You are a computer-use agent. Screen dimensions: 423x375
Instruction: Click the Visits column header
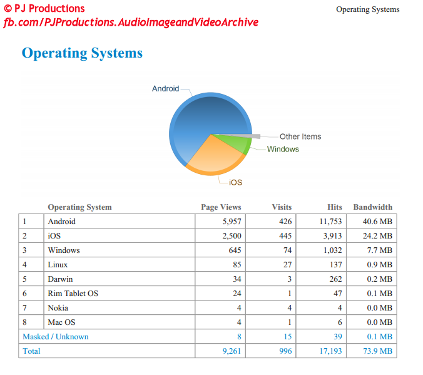click(282, 207)
